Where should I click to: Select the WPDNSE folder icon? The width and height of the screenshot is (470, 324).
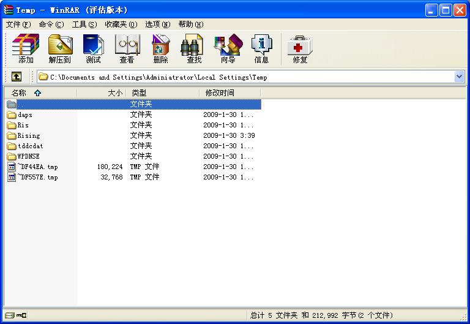click(12, 156)
